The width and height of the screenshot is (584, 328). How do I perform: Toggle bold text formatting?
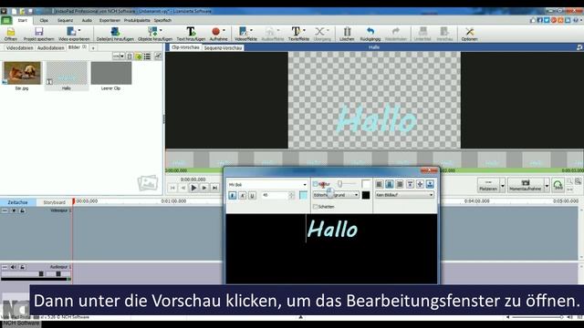click(x=233, y=195)
